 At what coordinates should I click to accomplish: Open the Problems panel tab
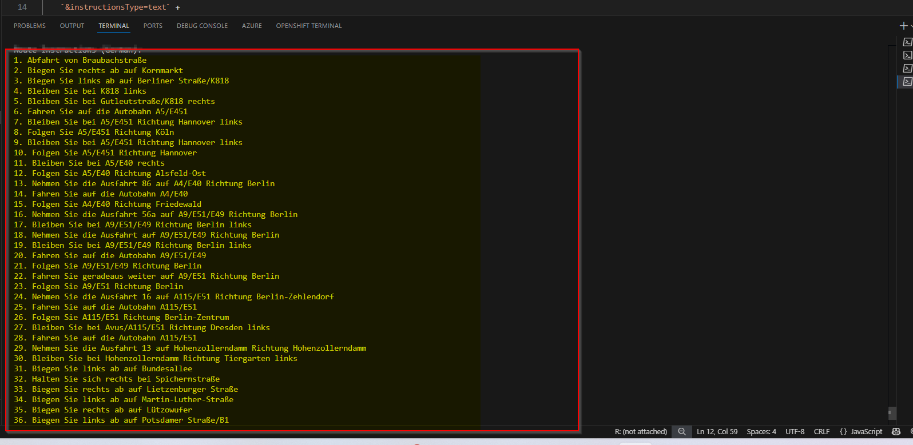click(x=30, y=26)
